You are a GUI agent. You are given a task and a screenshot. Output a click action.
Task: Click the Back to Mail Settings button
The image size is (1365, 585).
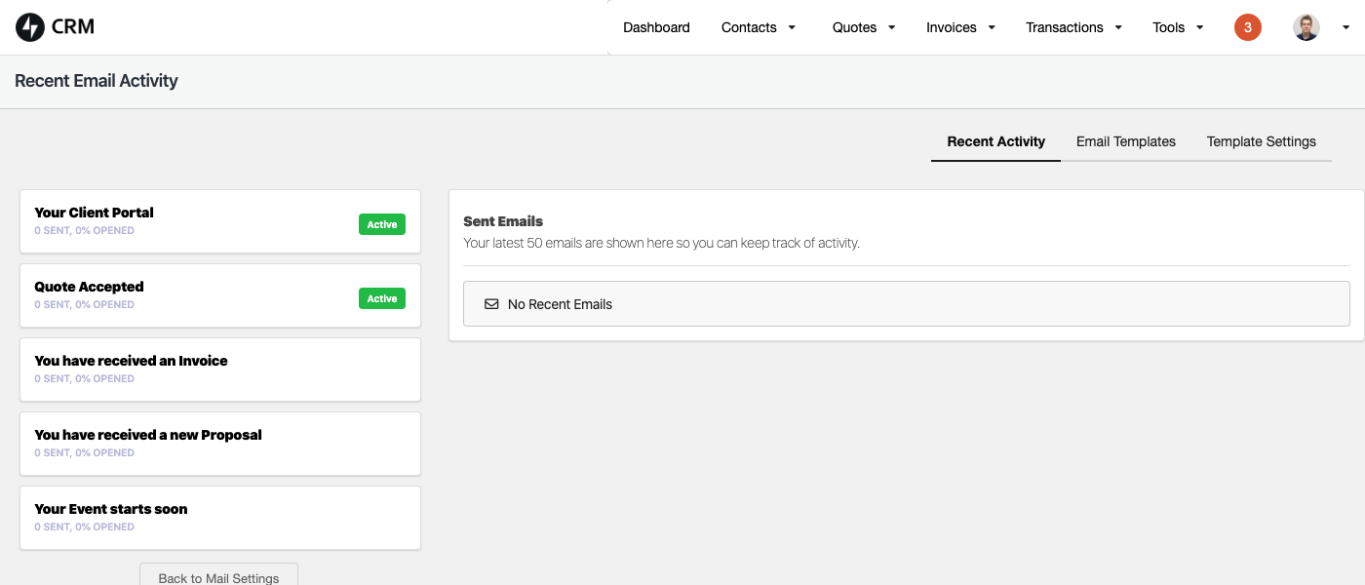pos(218,576)
